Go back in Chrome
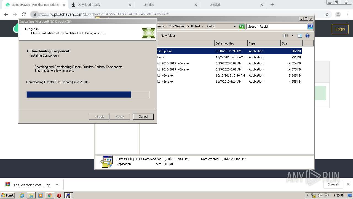This screenshot has height=199, width=353. pos(6,14)
